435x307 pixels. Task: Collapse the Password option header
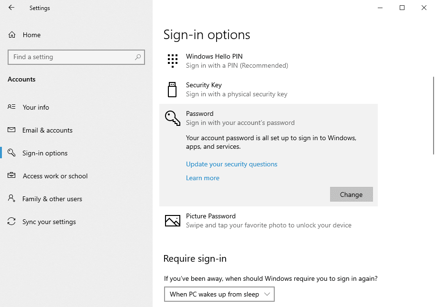[268, 118]
